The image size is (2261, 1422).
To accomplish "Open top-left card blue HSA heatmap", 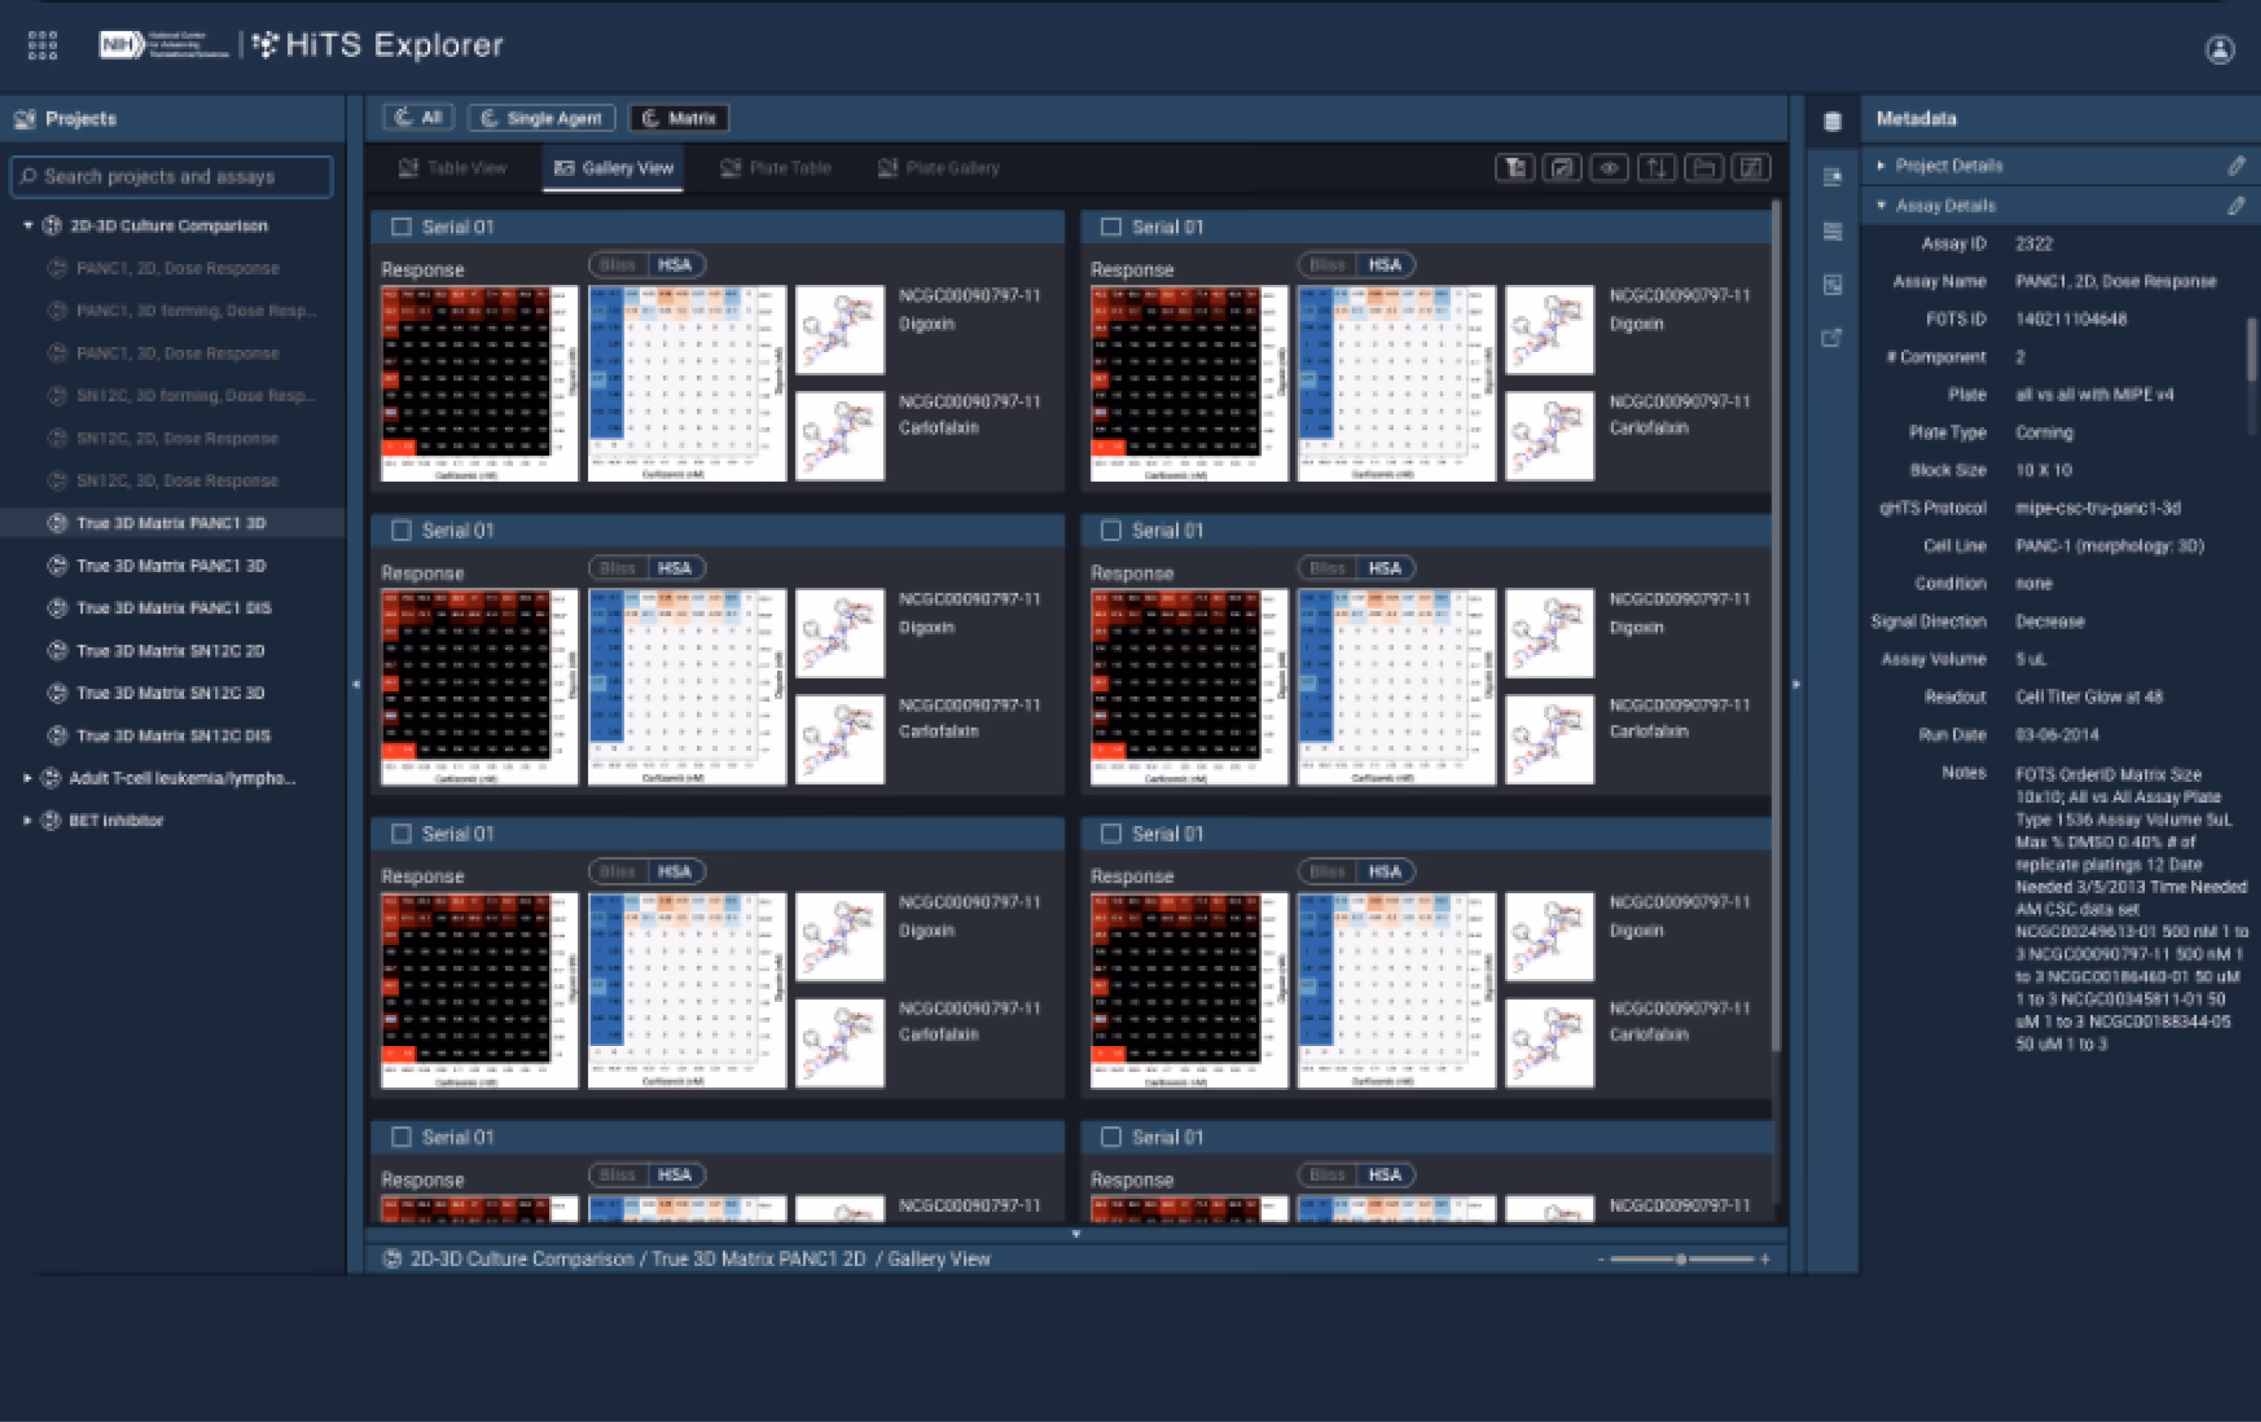I will click(686, 383).
